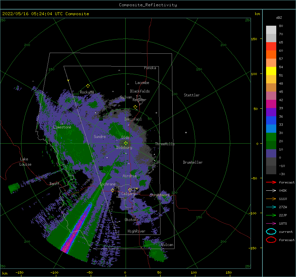Choose the 39–36 dBZ purple swatch

(x=271, y=112)
